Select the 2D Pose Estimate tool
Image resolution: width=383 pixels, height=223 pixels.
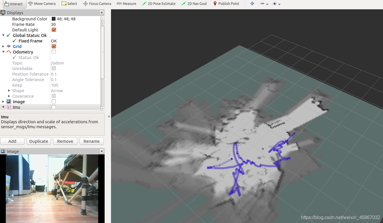pos(159,3)
